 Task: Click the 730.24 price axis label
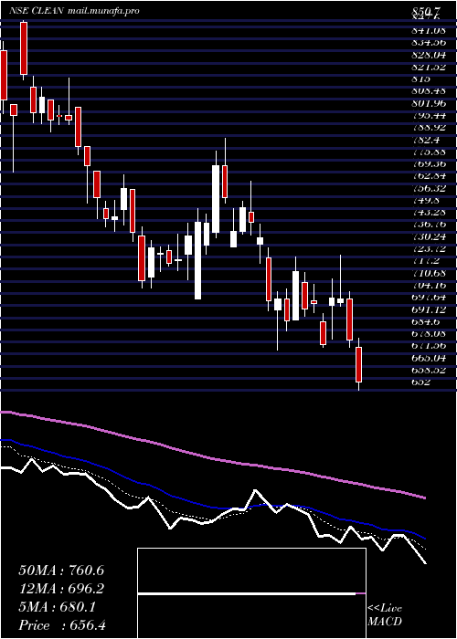[429, 236]
